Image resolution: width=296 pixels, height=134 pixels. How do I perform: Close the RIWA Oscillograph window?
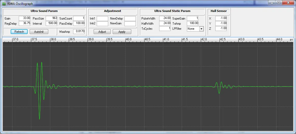tap(288, 3)
